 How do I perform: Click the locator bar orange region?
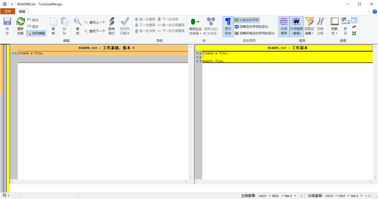[x=2, y=69]
